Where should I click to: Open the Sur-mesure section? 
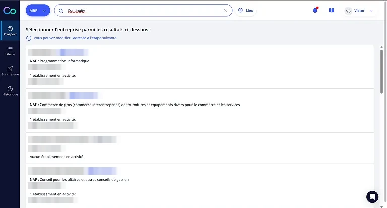coord(10,71)
